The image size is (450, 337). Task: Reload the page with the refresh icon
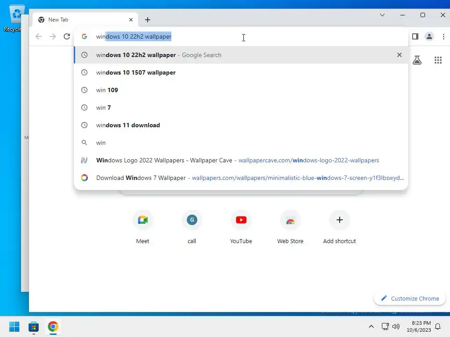point(67,36)
